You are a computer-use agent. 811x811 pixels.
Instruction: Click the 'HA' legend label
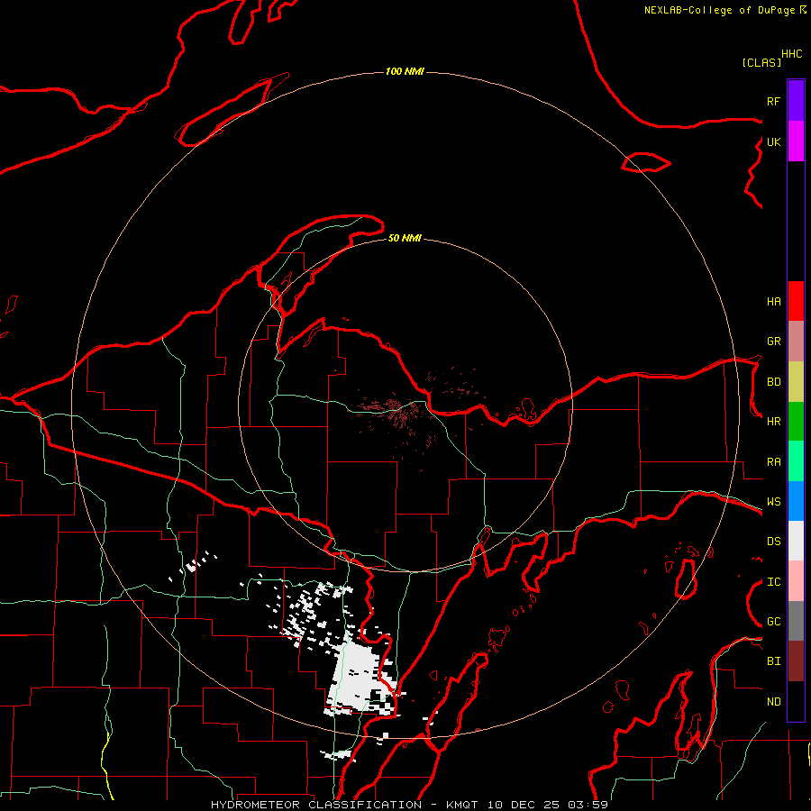click(773, 301)
